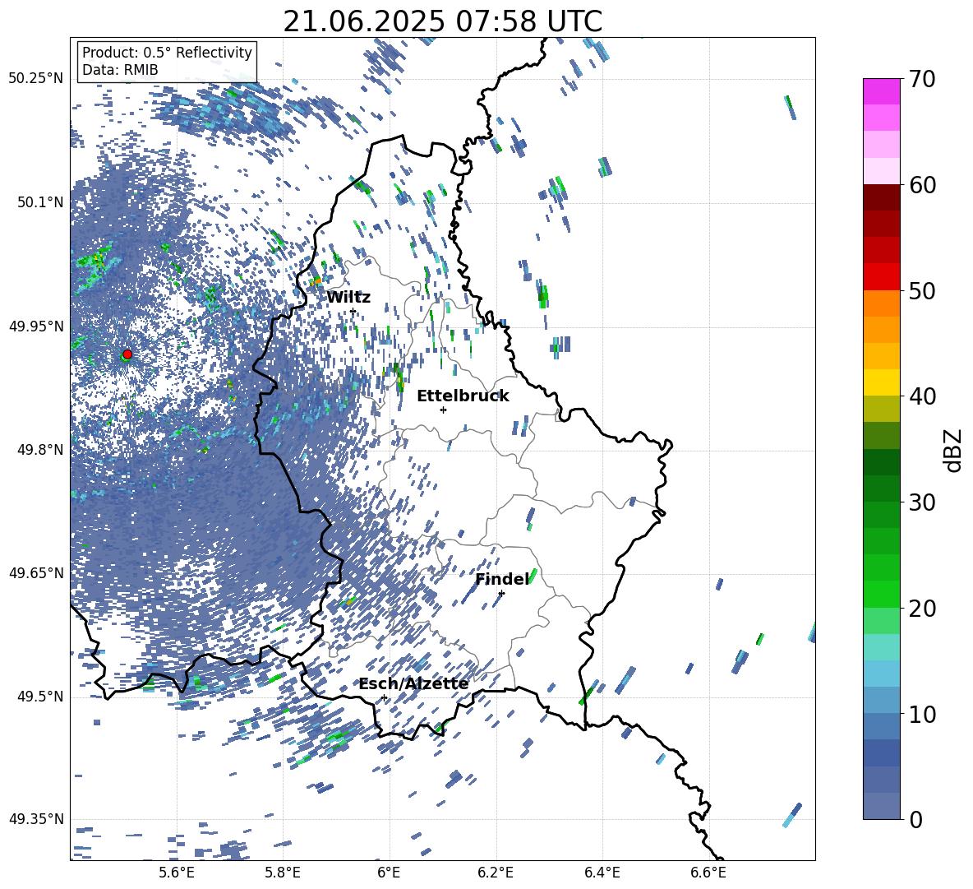Pick the yellow swatch just above 40
The width and height of the screenshot is (973, 889).
881,382
